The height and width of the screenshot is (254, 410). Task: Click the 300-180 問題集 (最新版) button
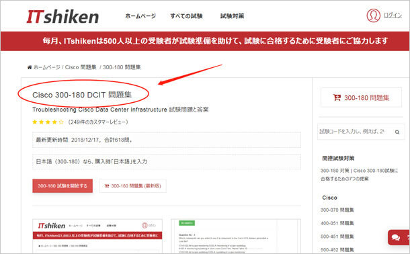(132, 185)
